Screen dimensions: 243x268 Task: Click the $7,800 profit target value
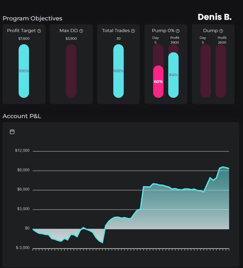click(24, 39)
